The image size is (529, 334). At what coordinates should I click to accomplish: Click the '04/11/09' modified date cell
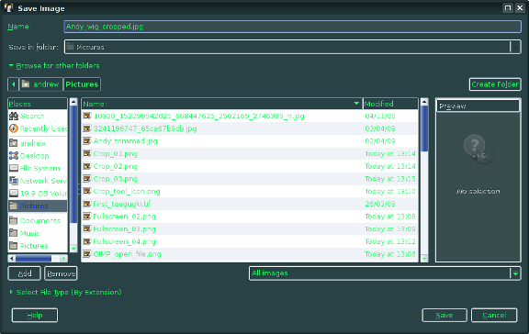click(x=380, y=116)
